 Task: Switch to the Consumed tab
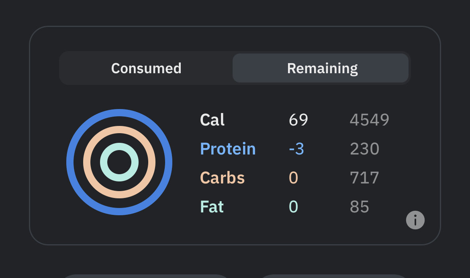(x=146, y=68)
